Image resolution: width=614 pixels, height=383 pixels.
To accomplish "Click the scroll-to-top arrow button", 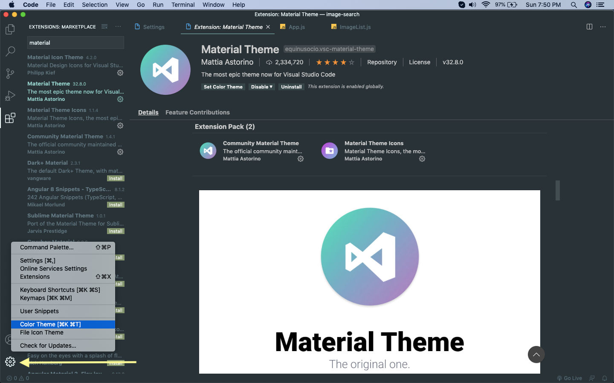I will coord(536,354).
